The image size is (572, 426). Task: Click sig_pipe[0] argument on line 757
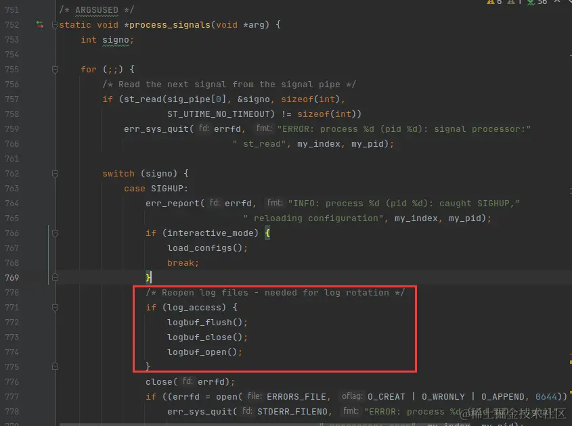point(196,99)
